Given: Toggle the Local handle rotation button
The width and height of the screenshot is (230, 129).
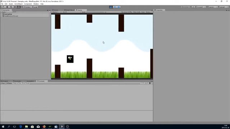Looking at the screenshot, I should pos(34,7).
